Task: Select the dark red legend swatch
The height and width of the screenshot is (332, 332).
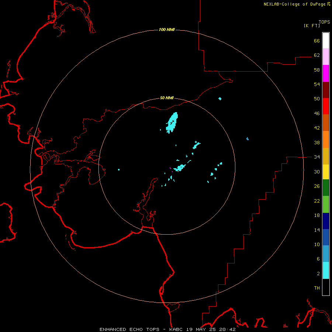Action: point(326,90)
